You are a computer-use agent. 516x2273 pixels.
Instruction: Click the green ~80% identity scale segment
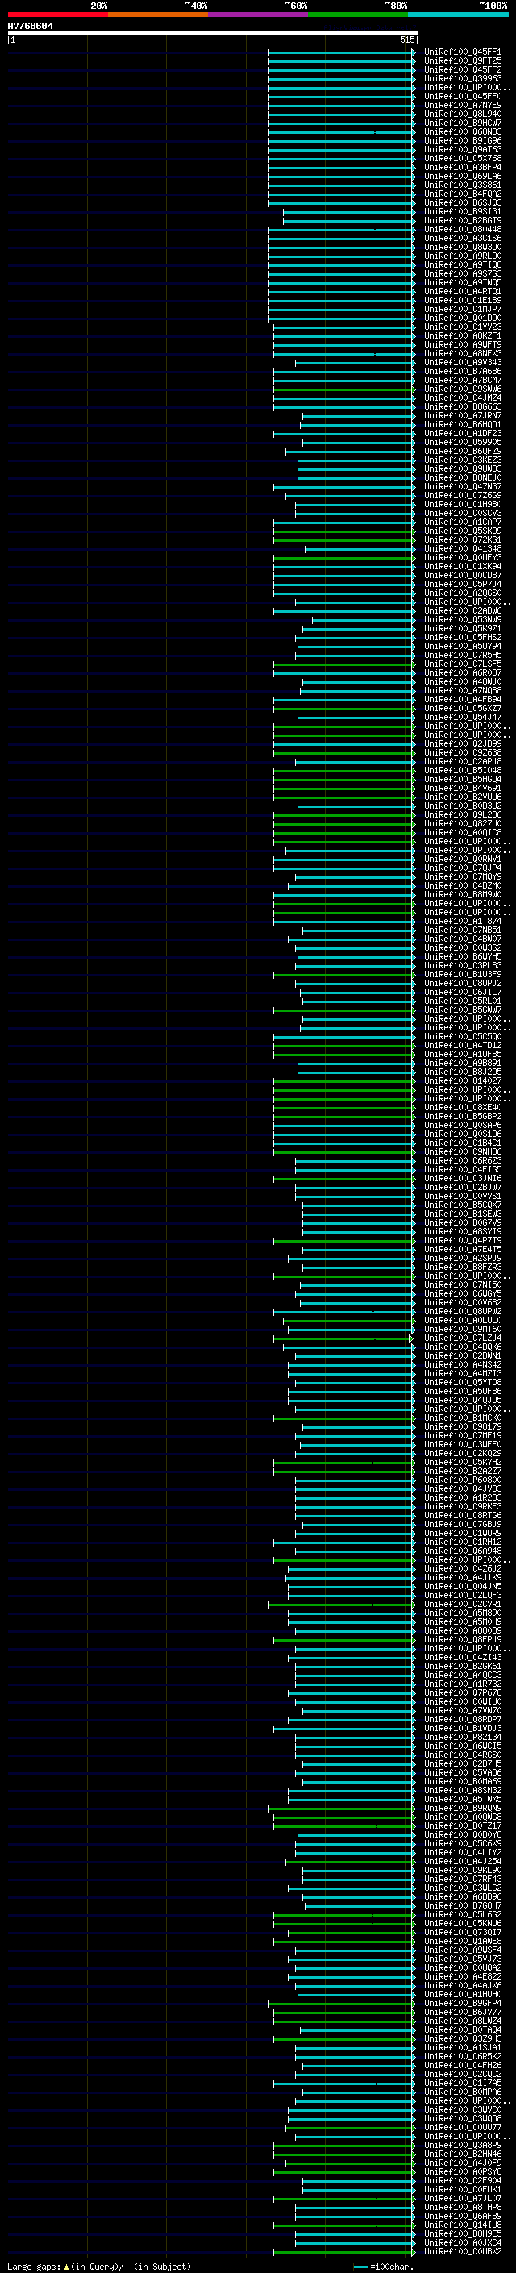coord(358,15)
